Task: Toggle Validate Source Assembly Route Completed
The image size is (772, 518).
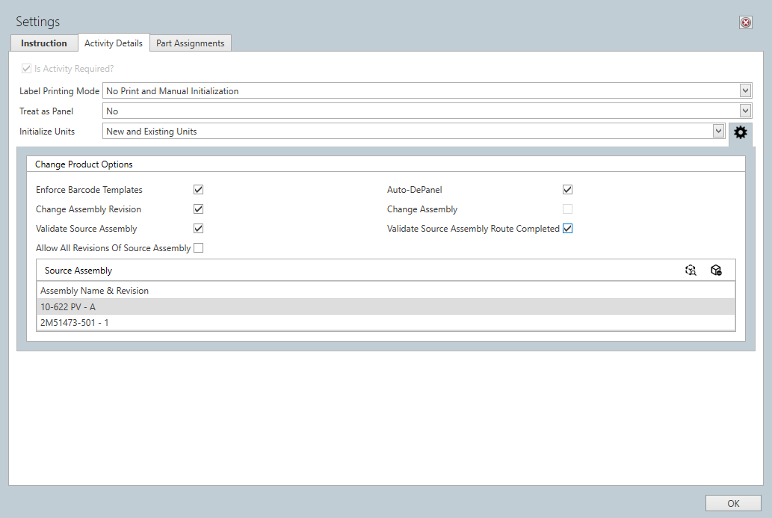Action: tap(567, 228)
